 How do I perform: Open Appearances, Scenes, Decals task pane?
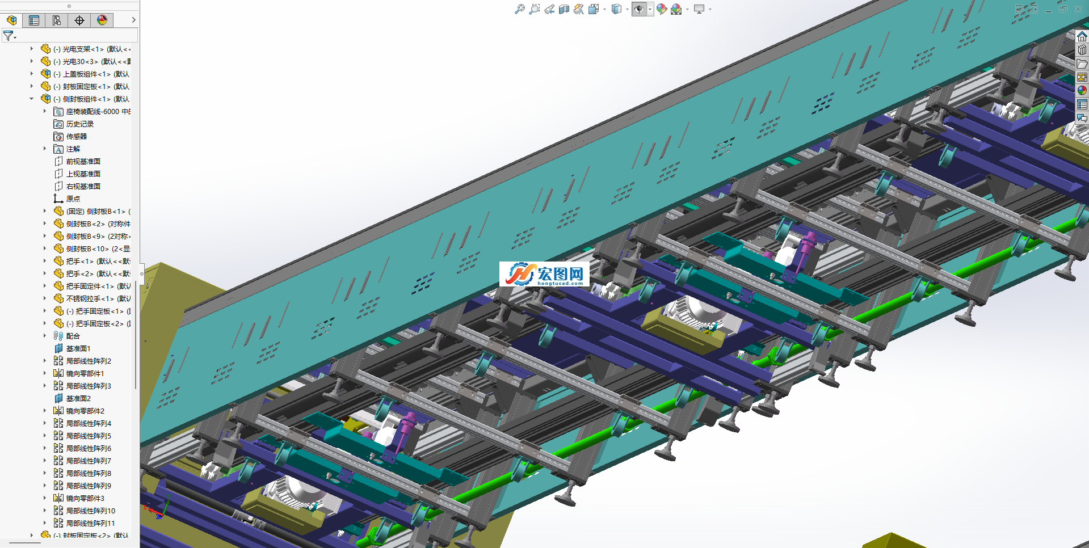coord(1082,91)
